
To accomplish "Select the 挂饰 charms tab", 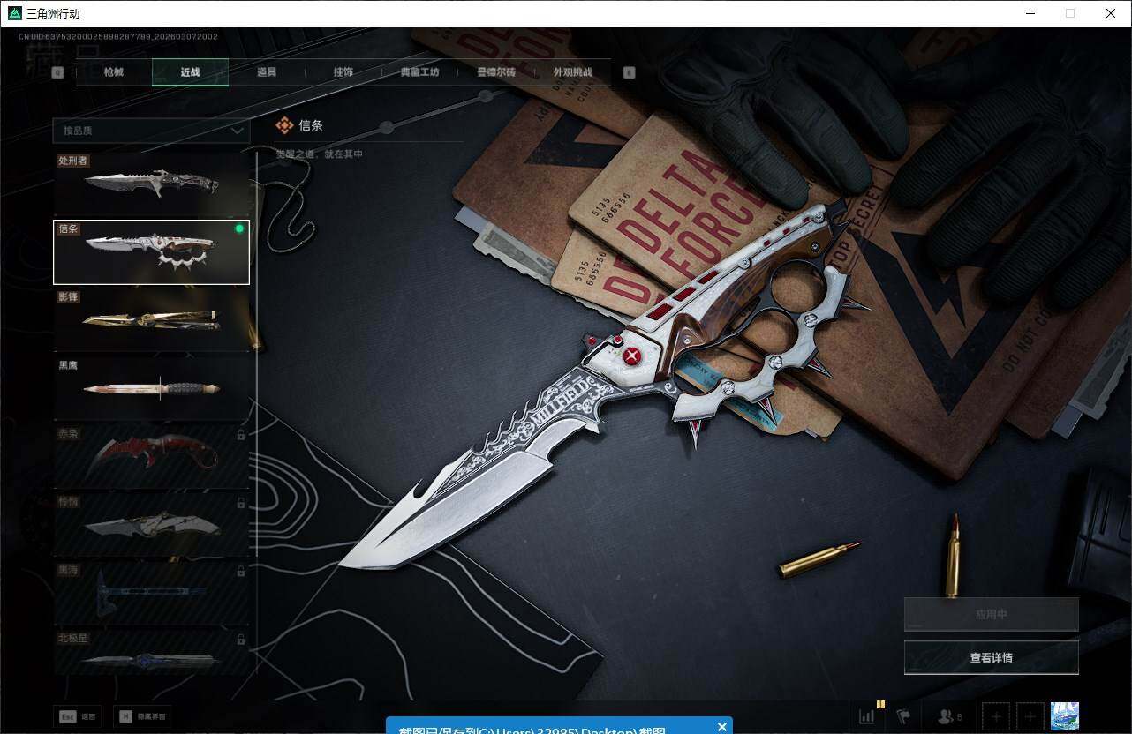I will tap(343, 72).
